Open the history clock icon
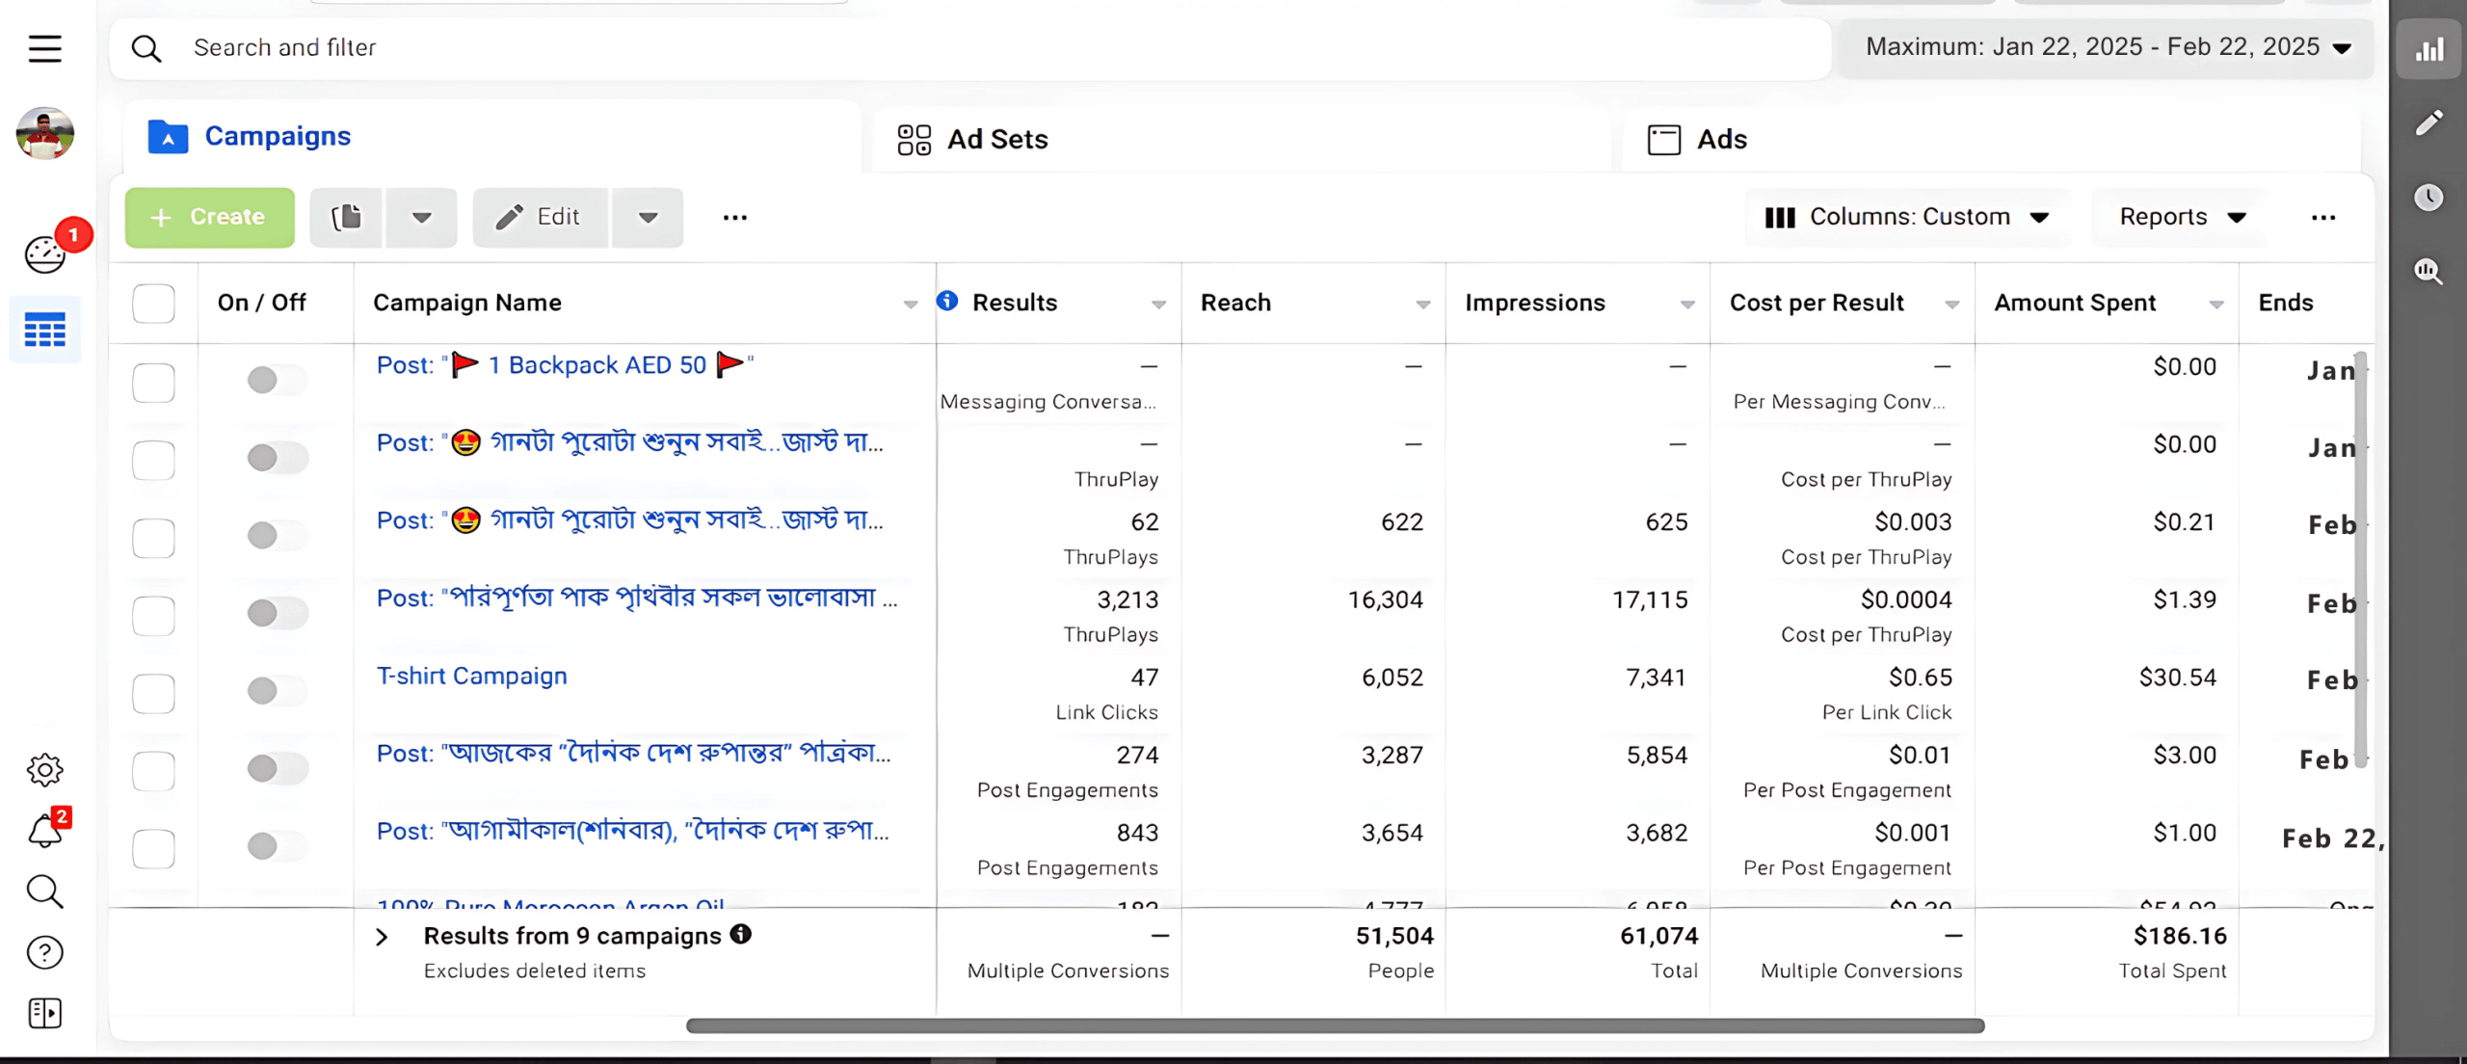The width and height of the screenshot is (2467, 1064). (x=2428, y=198)
